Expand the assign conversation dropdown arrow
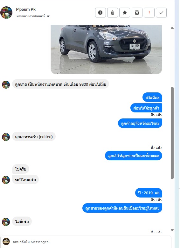This screenshot has width=180, height=248. (48, 16)
